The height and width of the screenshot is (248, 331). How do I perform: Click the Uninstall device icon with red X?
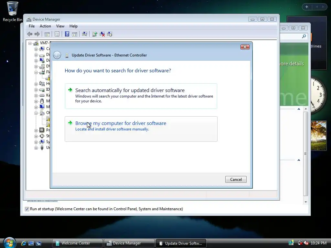102,34
